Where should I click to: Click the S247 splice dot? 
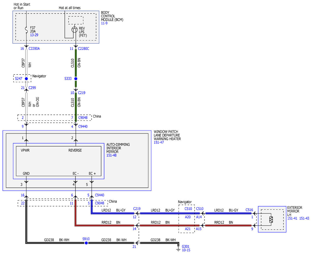click(x=26, y=79)
